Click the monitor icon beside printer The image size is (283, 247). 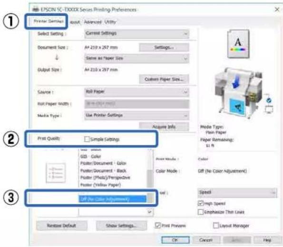click(x=269, y=109)
